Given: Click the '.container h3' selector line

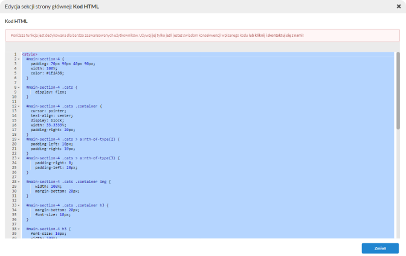Looking at the screenshot, I should tap(67, 205).
